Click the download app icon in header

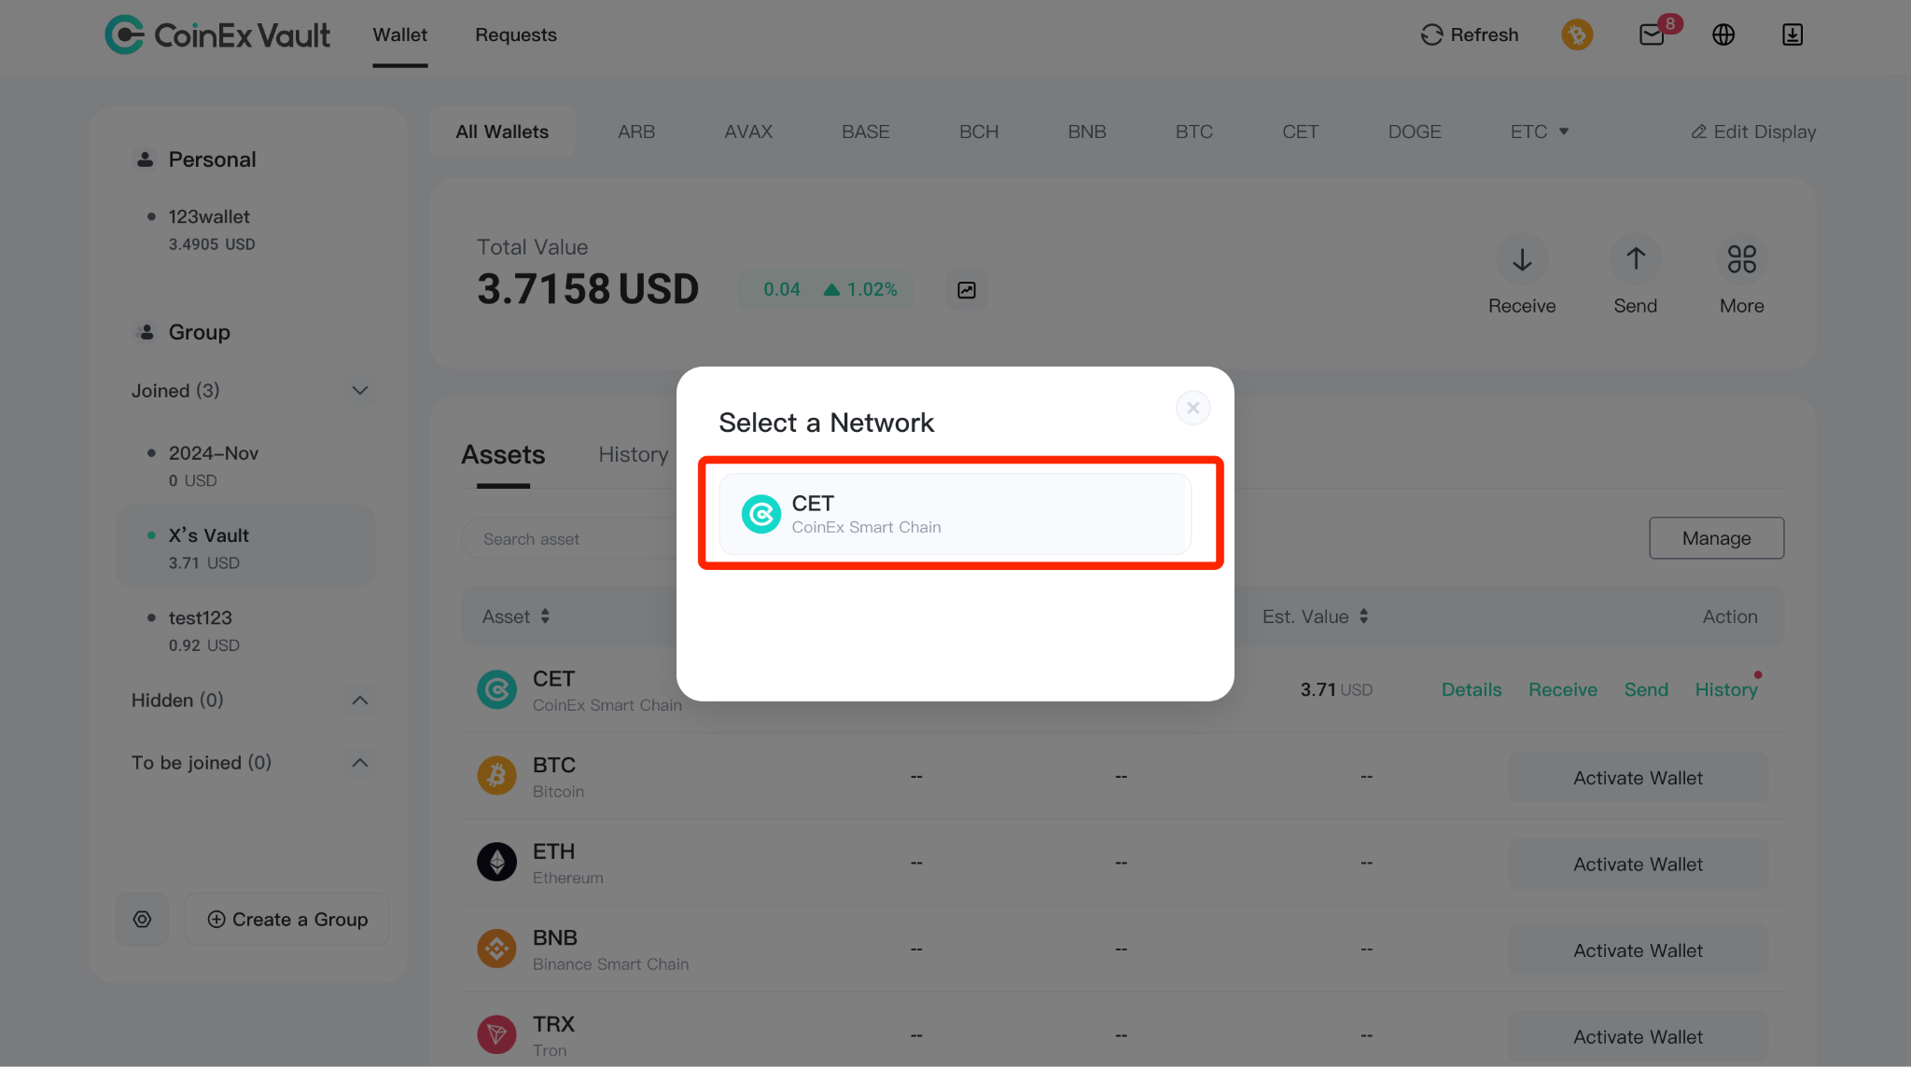[x=1792, y=35]
